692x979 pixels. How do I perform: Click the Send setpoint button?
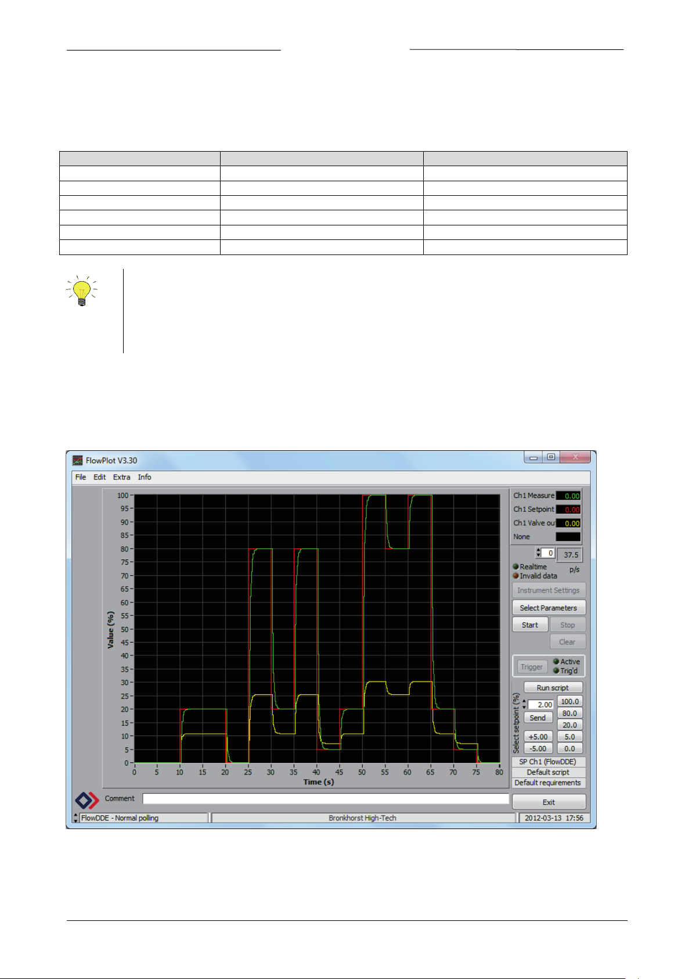(538, 718)
